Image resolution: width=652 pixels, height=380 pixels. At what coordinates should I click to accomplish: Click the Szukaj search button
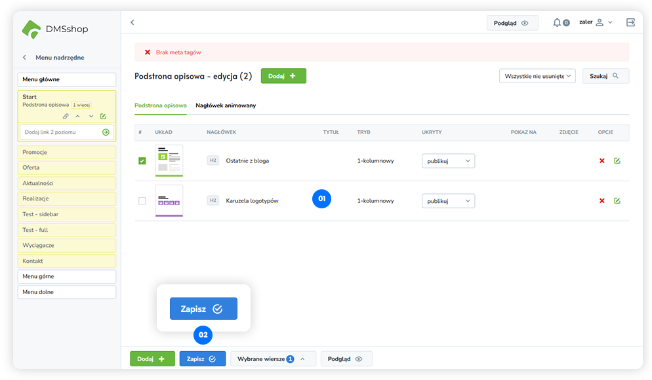tap(605, 76)
